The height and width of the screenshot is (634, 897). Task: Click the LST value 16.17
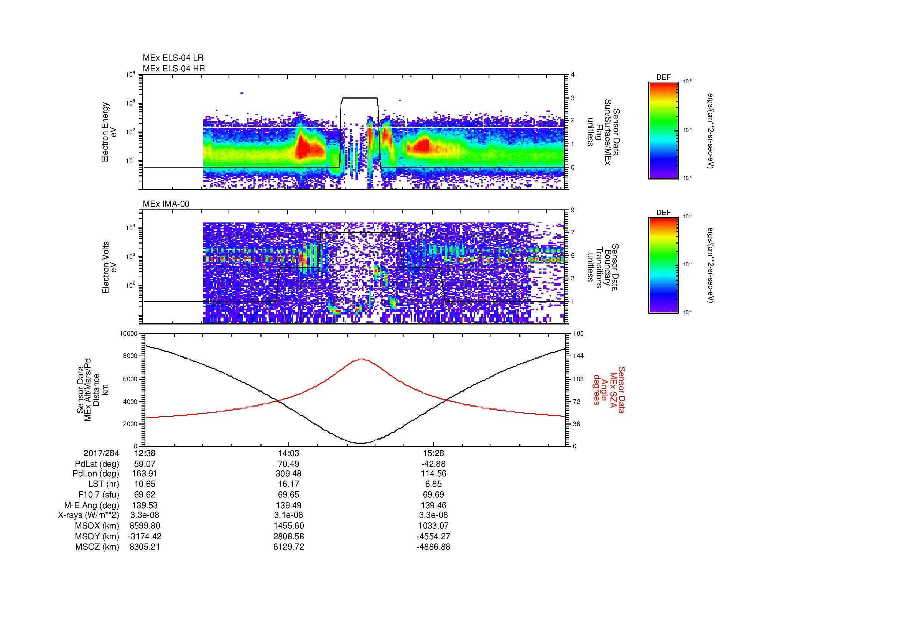pos(289,484)
